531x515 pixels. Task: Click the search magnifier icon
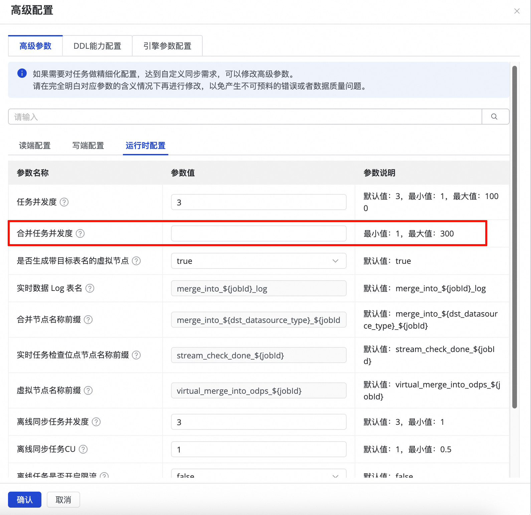(x=494, y=117)
